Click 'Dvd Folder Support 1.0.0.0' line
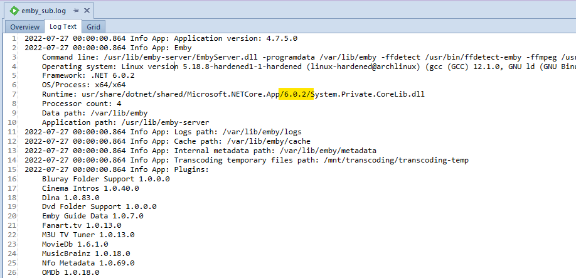Image resolution: width=576 pixels, height=278 pixels. [x=99, y=206]
